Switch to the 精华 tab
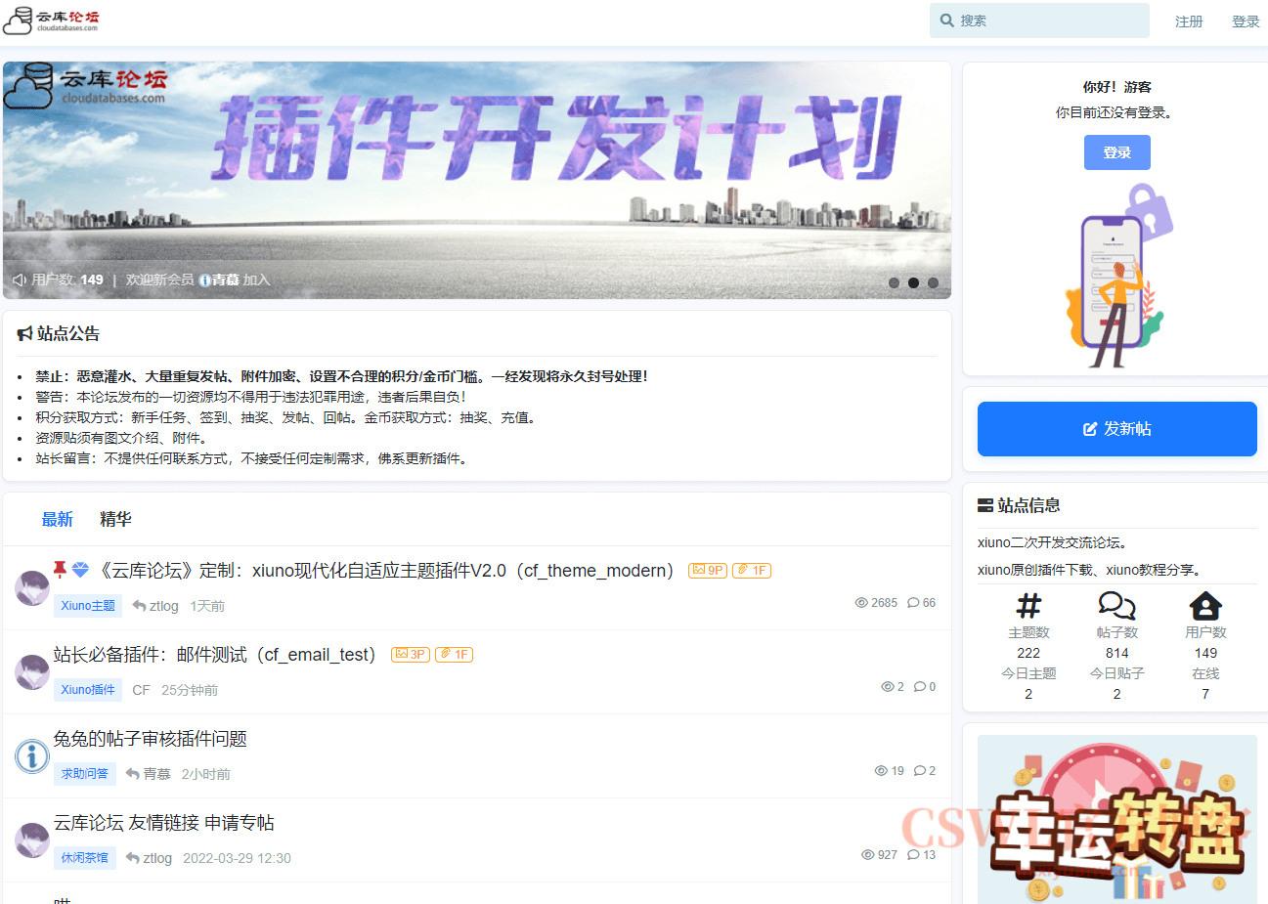1268x904 pixels. coord(115,520)
